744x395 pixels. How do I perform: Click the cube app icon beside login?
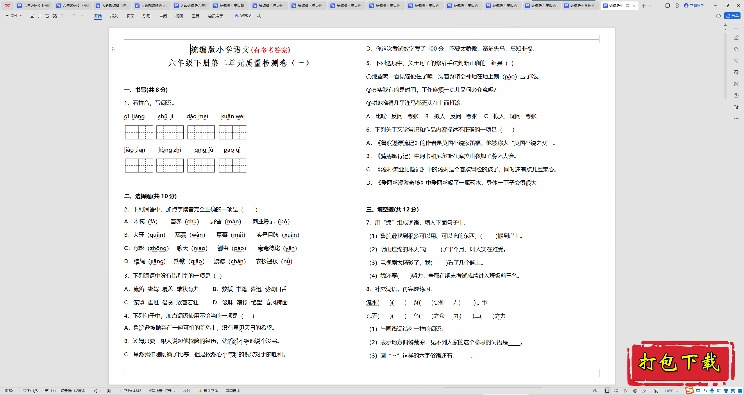point(677,6)
